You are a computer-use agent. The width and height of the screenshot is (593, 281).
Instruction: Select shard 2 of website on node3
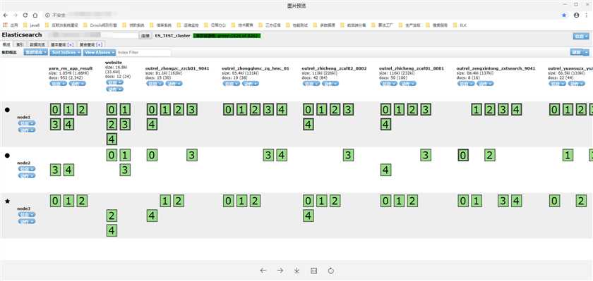pos(112,216)
